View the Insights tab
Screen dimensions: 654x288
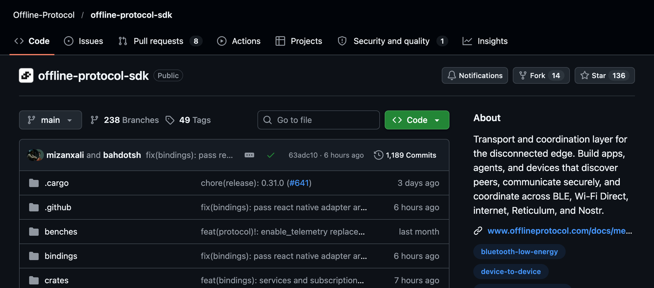coord(485,41)
